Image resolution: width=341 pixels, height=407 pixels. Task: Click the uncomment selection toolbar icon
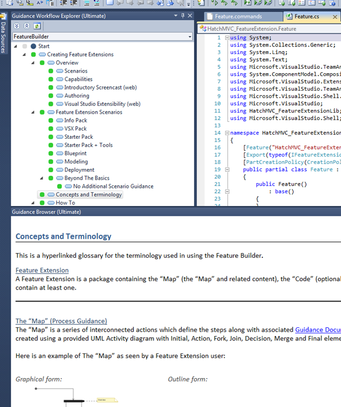(97, 3)
